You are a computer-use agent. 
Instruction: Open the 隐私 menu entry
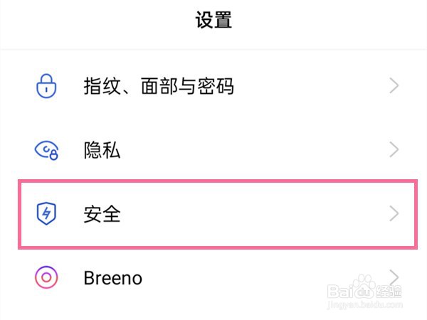coord(102,150)
